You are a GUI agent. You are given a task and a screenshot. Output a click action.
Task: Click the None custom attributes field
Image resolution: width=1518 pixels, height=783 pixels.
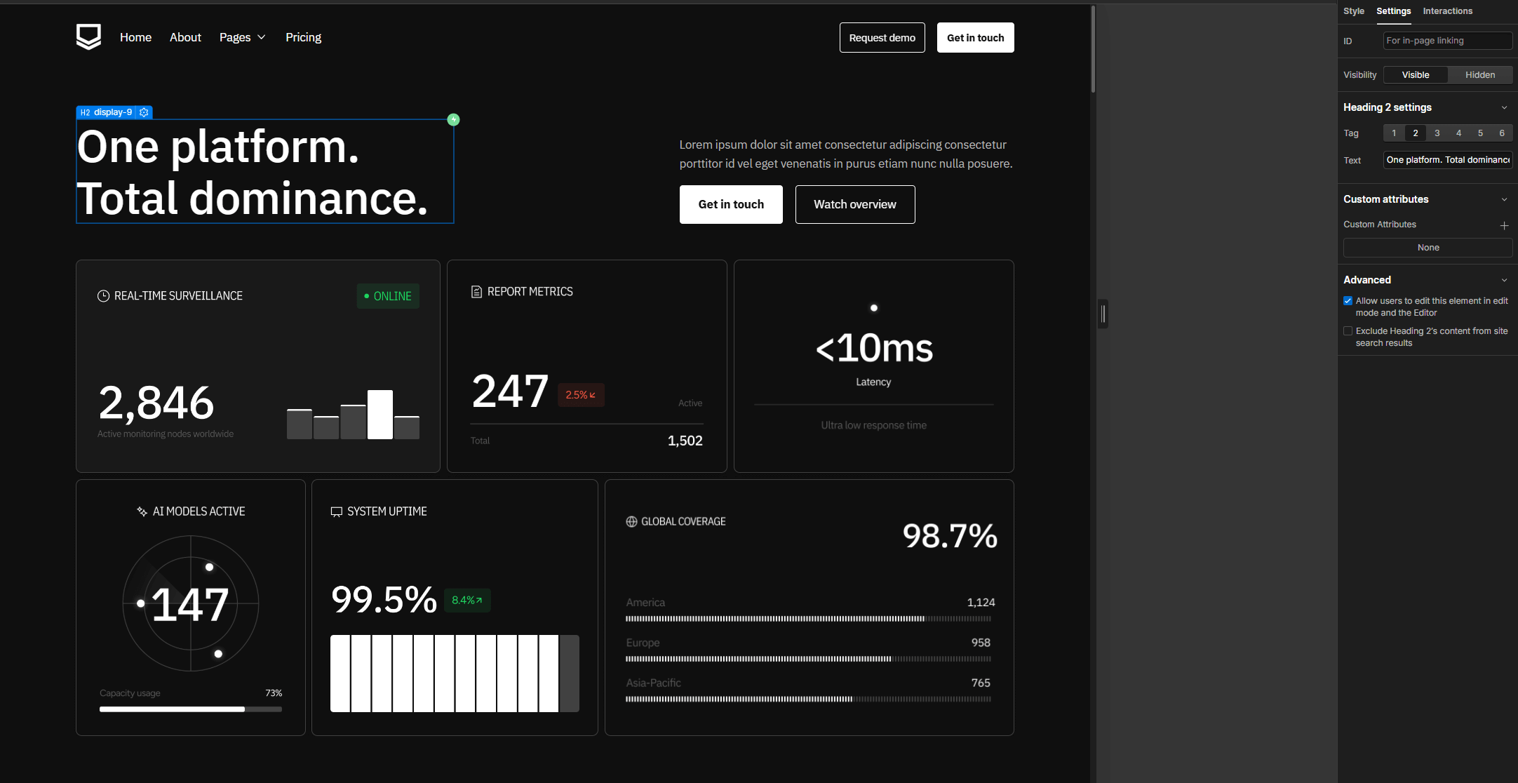1428,248
